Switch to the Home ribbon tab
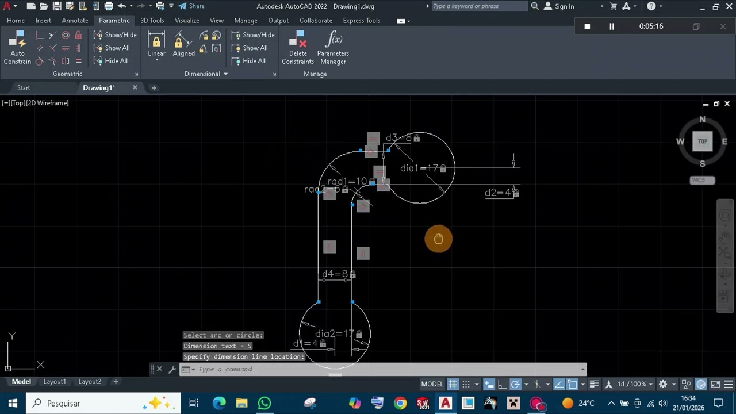The height and width of the screenshot is (414, 736). 16,21
